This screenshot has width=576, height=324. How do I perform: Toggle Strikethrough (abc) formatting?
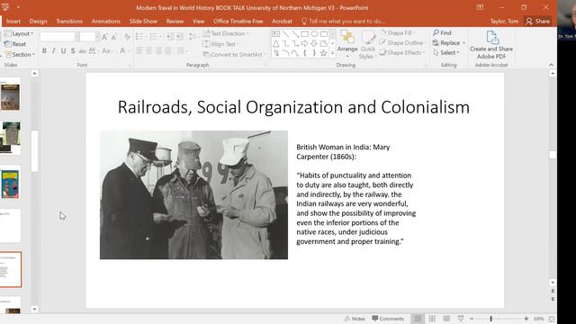point(82,50)
